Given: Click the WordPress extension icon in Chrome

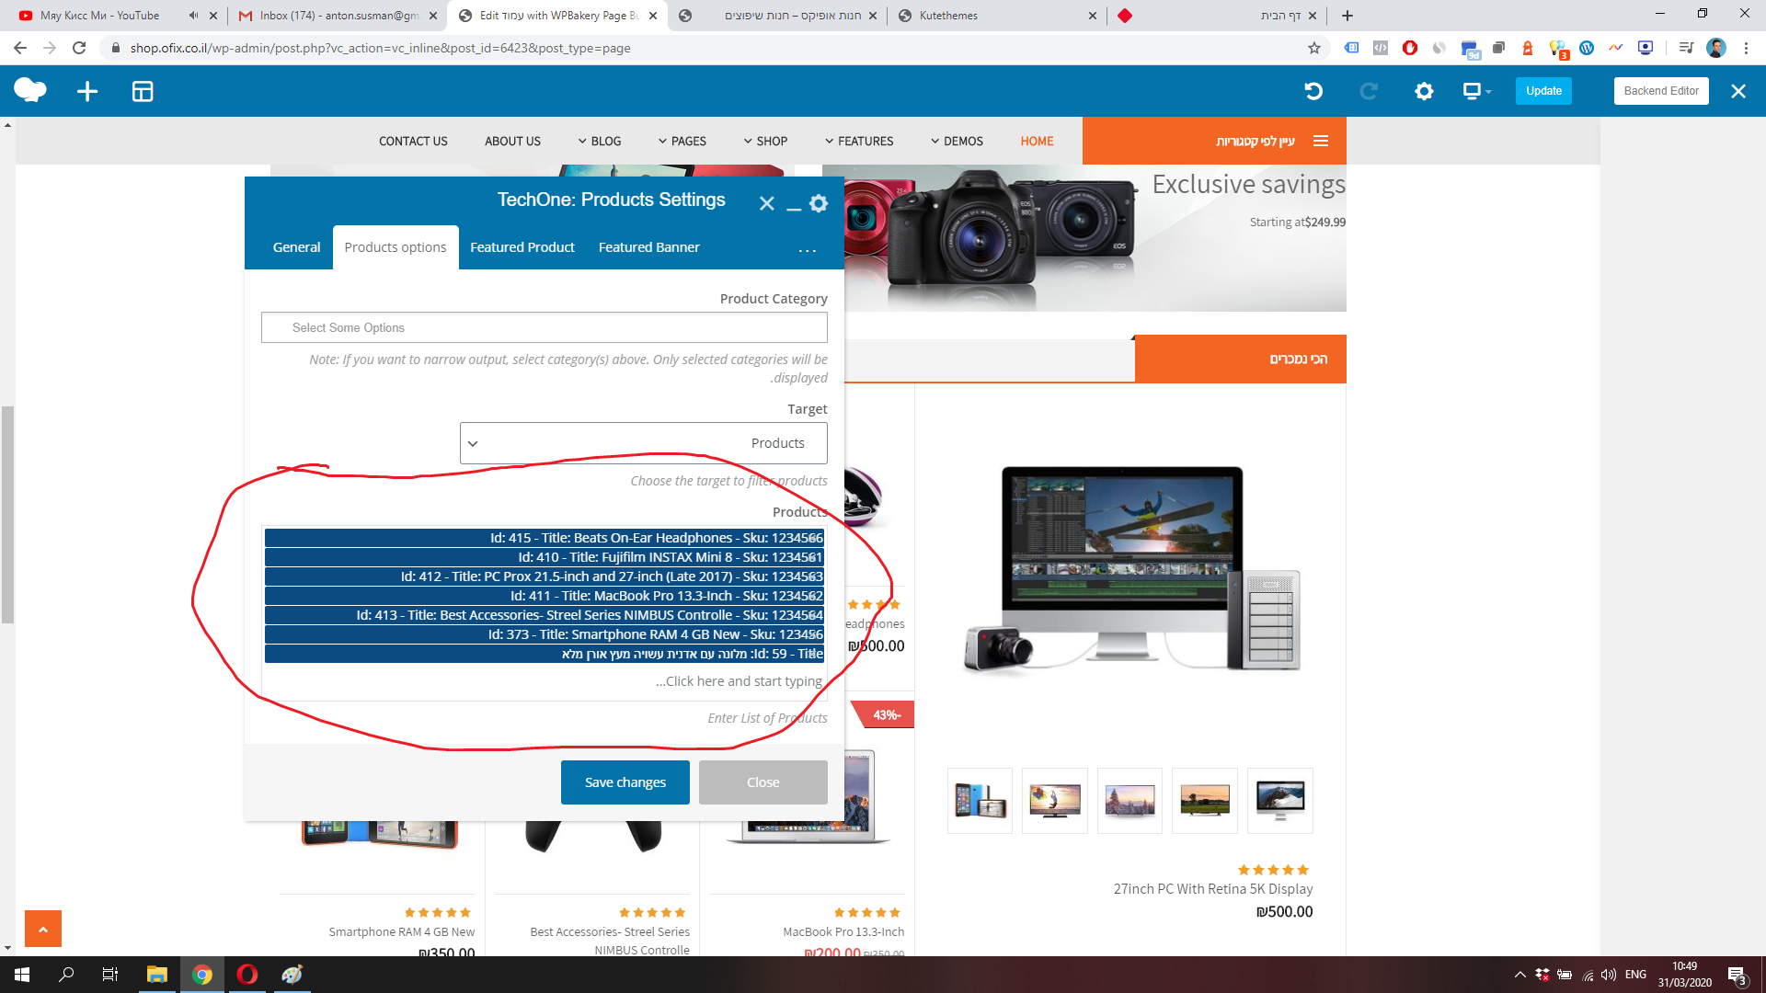Looking at the screenshot, I should [1587, 48].
